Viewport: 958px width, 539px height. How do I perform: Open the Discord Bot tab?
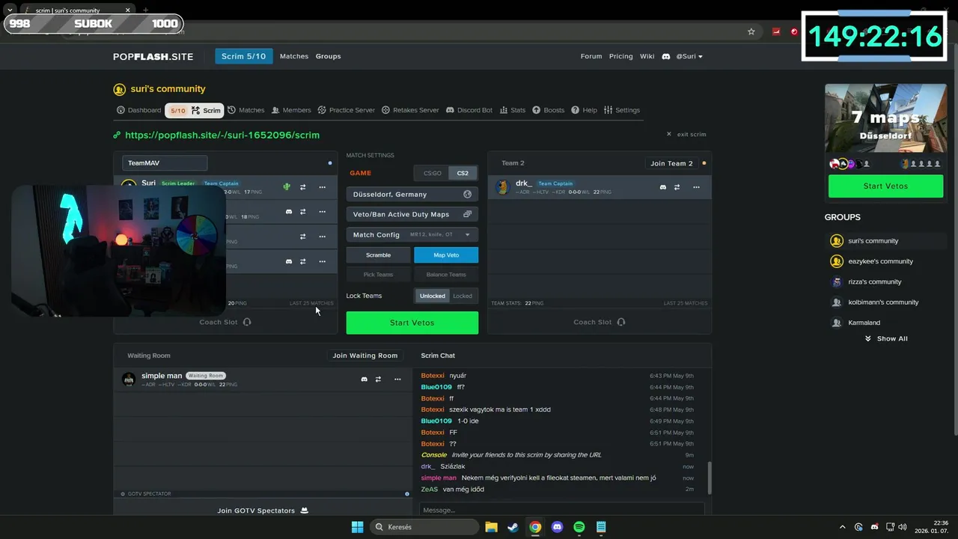(469, 110)
